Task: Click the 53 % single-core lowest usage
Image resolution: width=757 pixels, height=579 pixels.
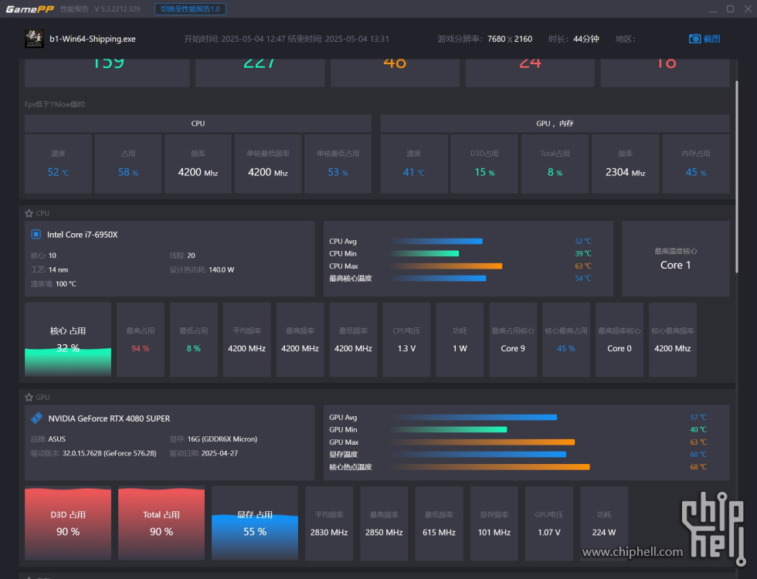Action: pos(338,172)
